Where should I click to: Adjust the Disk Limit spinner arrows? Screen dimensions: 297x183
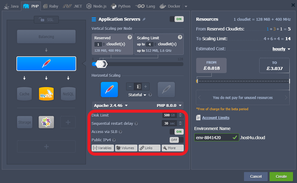[x=180, y=115]
